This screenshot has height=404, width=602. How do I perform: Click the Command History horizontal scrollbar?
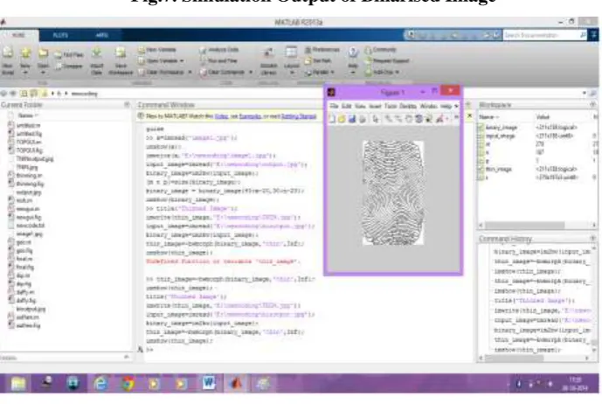[515, 358]
